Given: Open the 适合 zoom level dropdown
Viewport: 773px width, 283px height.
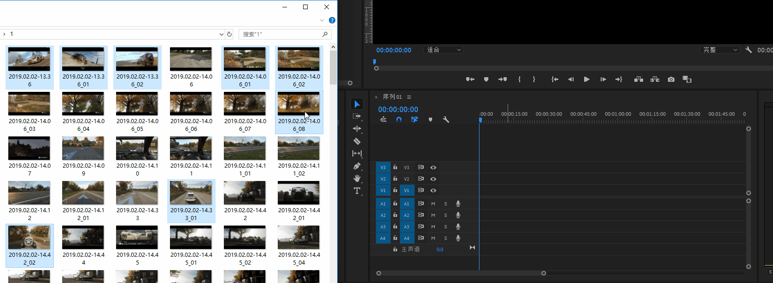Looking at the screenshot, I should (x=443, y=50).
